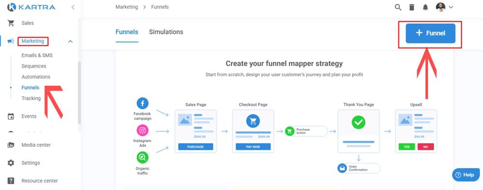Click the Upsell NO button
Image resolution: width=483 pixels, height=190 pixels.
[426, 147]
